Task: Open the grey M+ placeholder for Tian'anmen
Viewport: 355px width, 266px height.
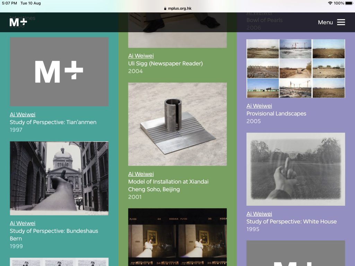Action: (59, 72)
